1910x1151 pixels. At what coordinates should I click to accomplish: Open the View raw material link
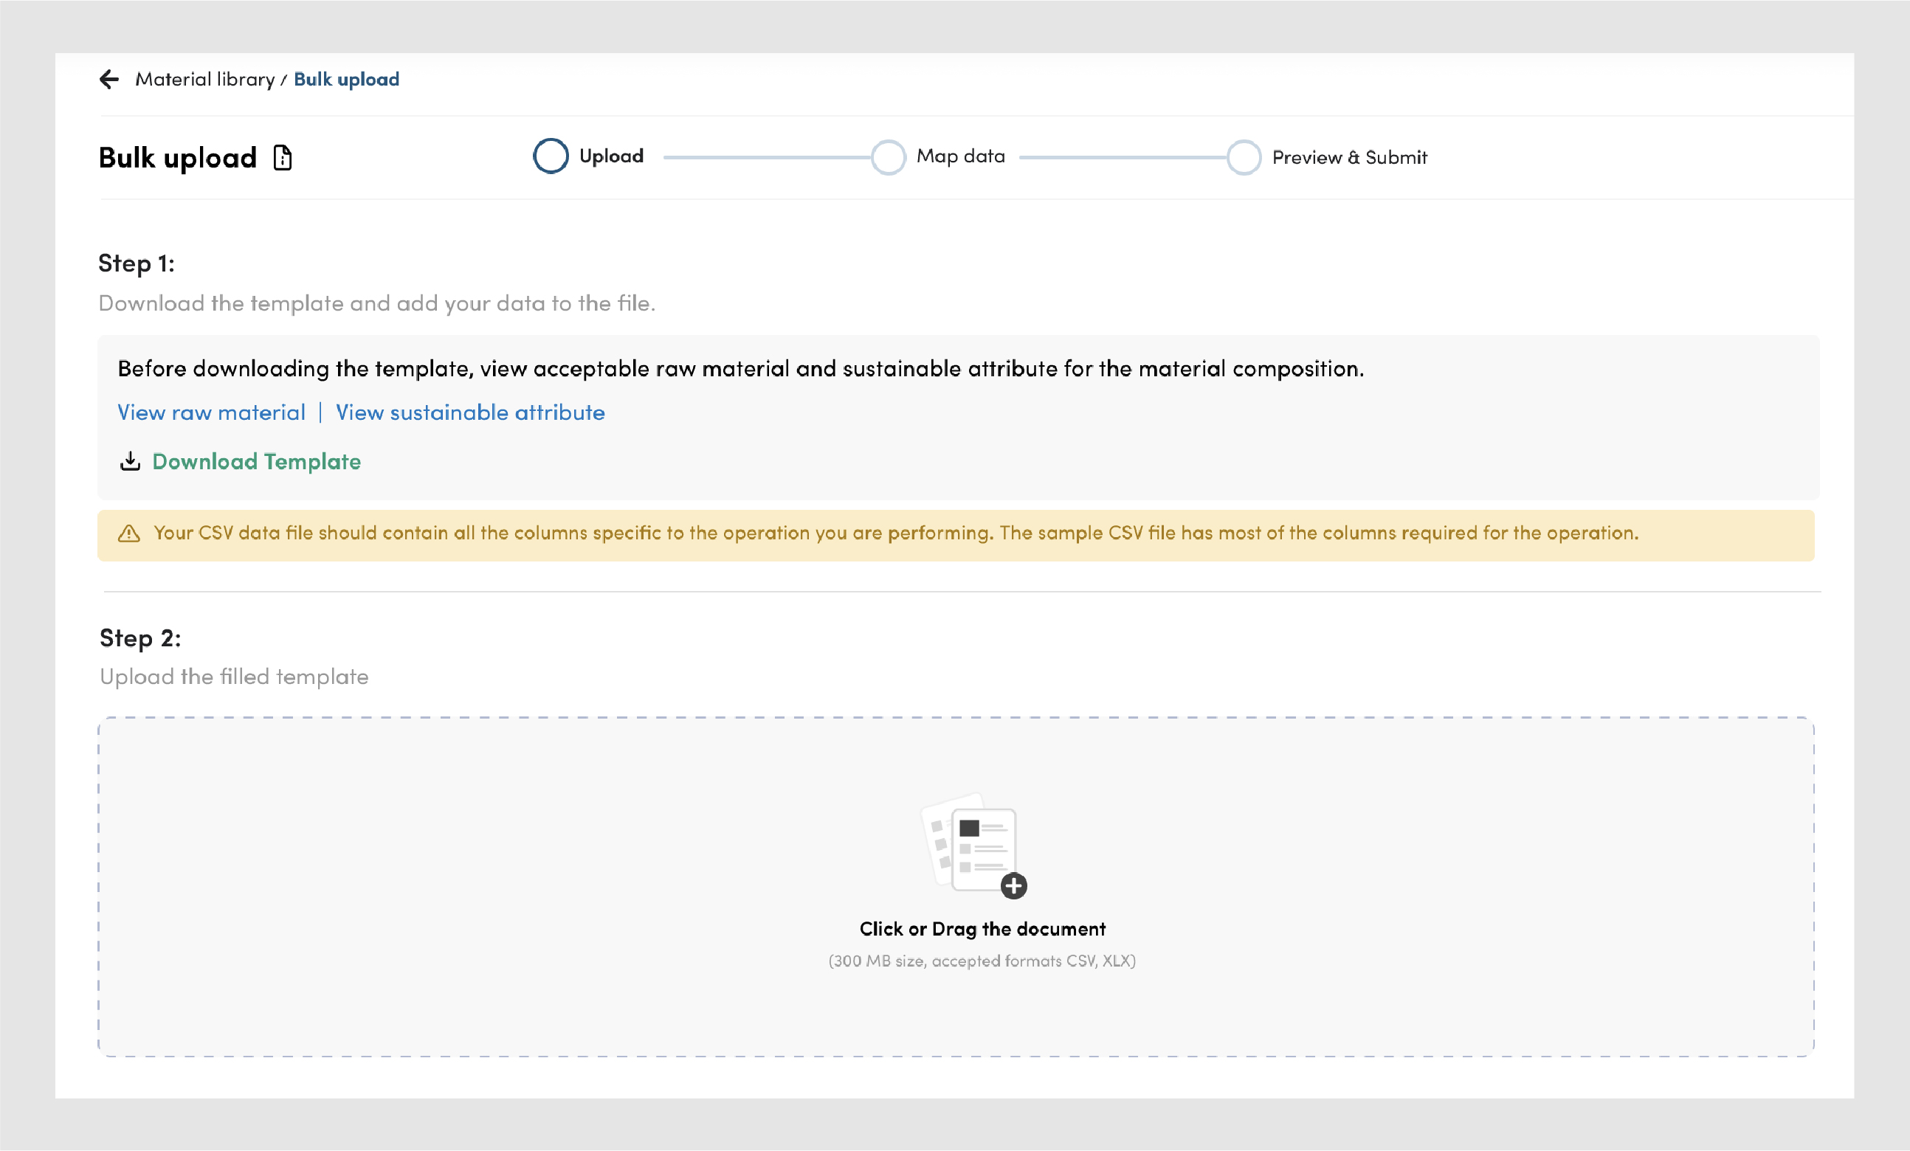212,412
